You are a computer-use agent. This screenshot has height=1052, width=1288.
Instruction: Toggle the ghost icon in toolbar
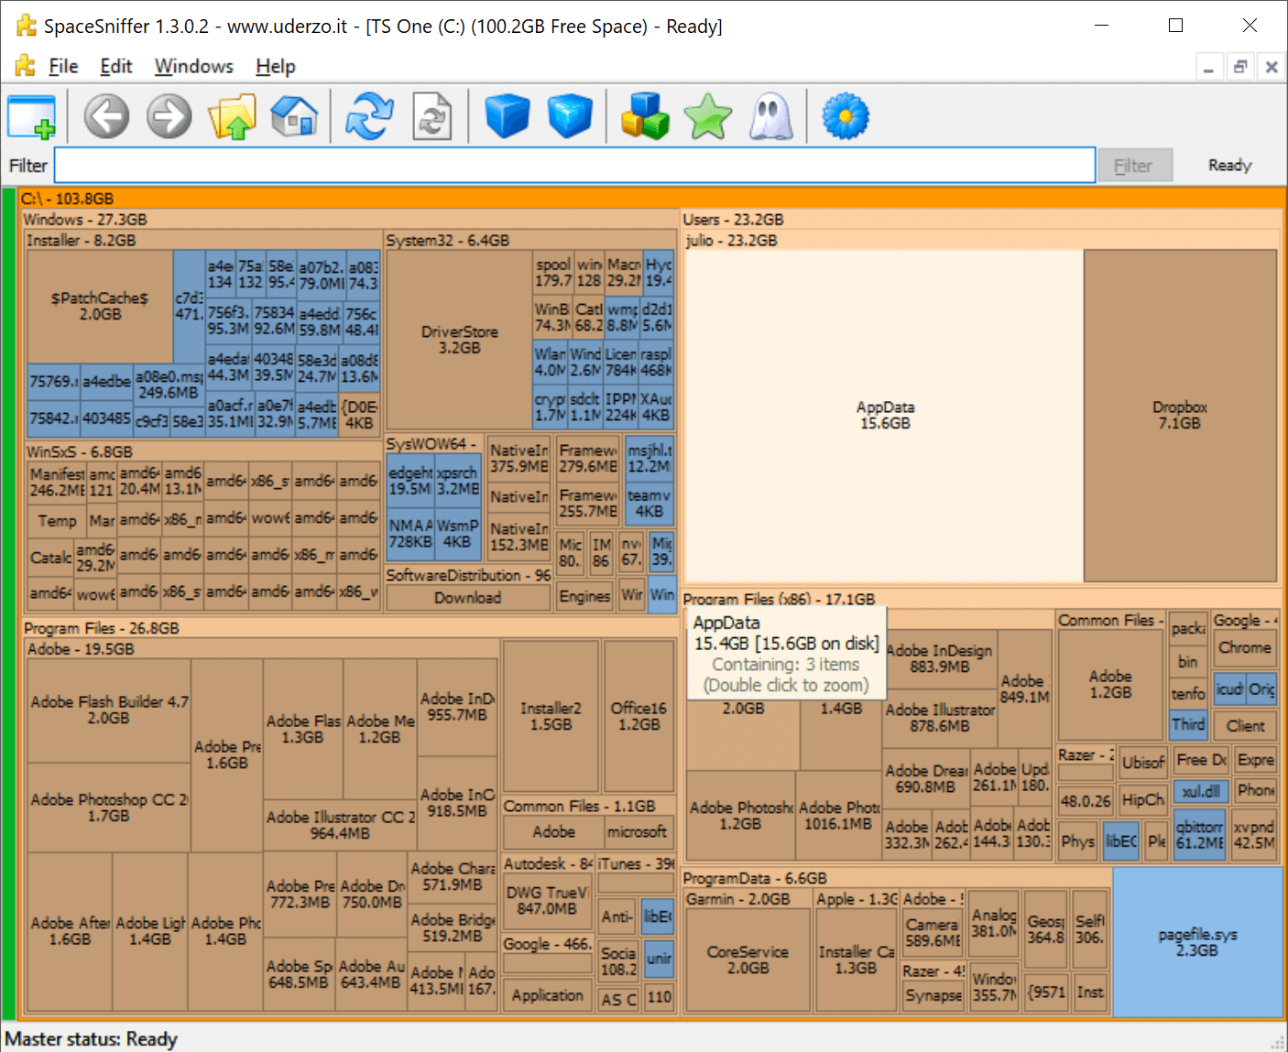pyautogui.click(x=770, y=117)
